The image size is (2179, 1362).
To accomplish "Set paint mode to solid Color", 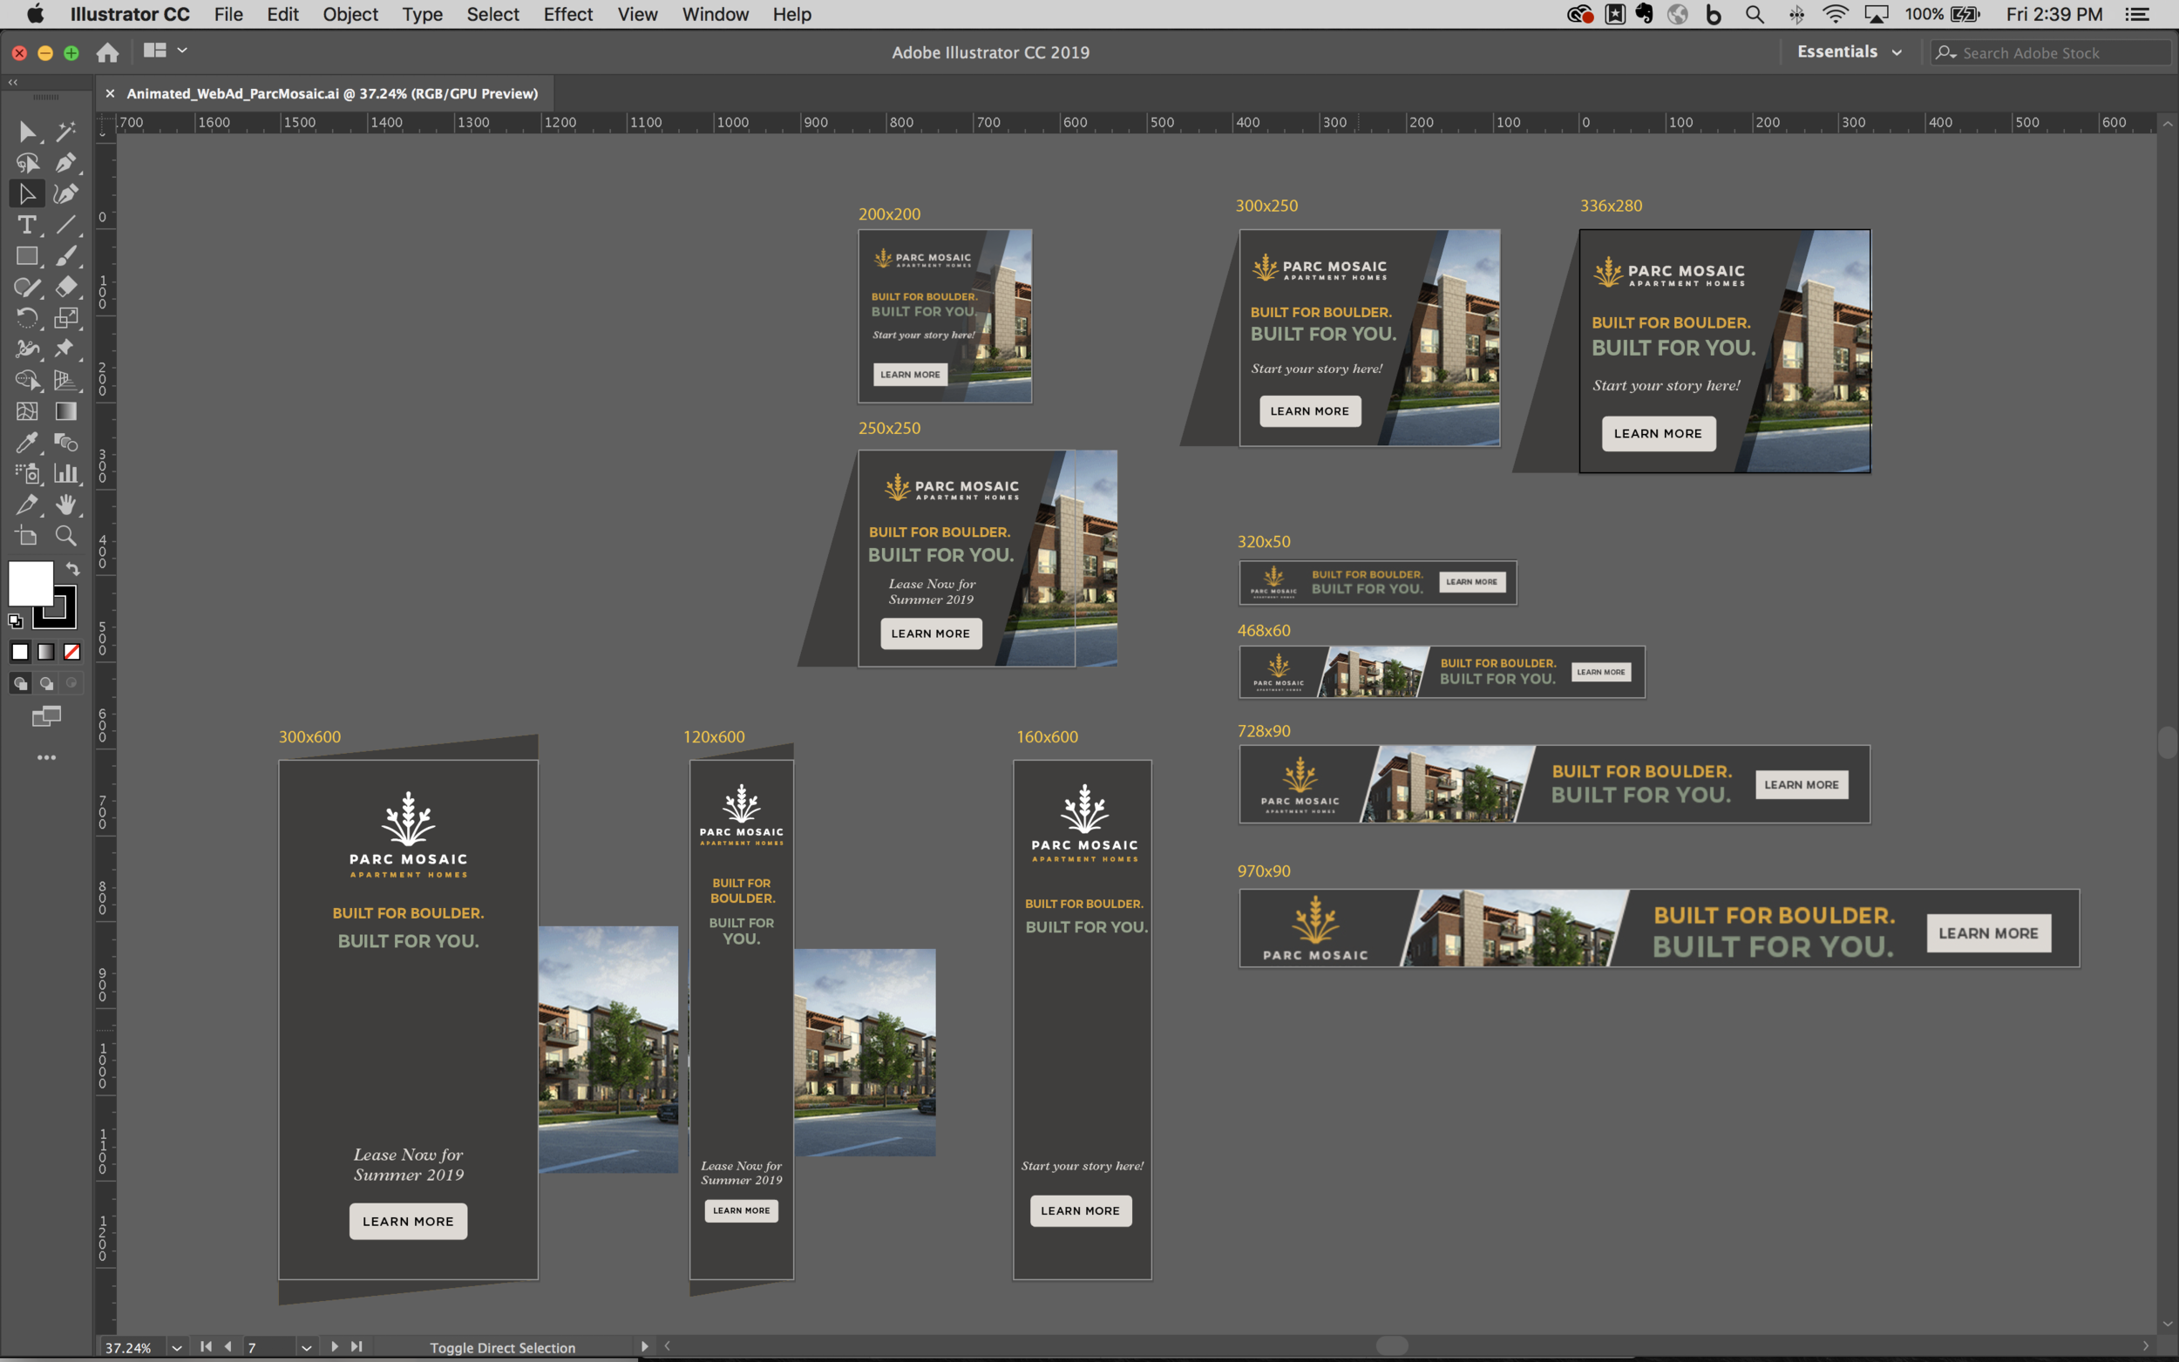I will (x=20, y=651).
